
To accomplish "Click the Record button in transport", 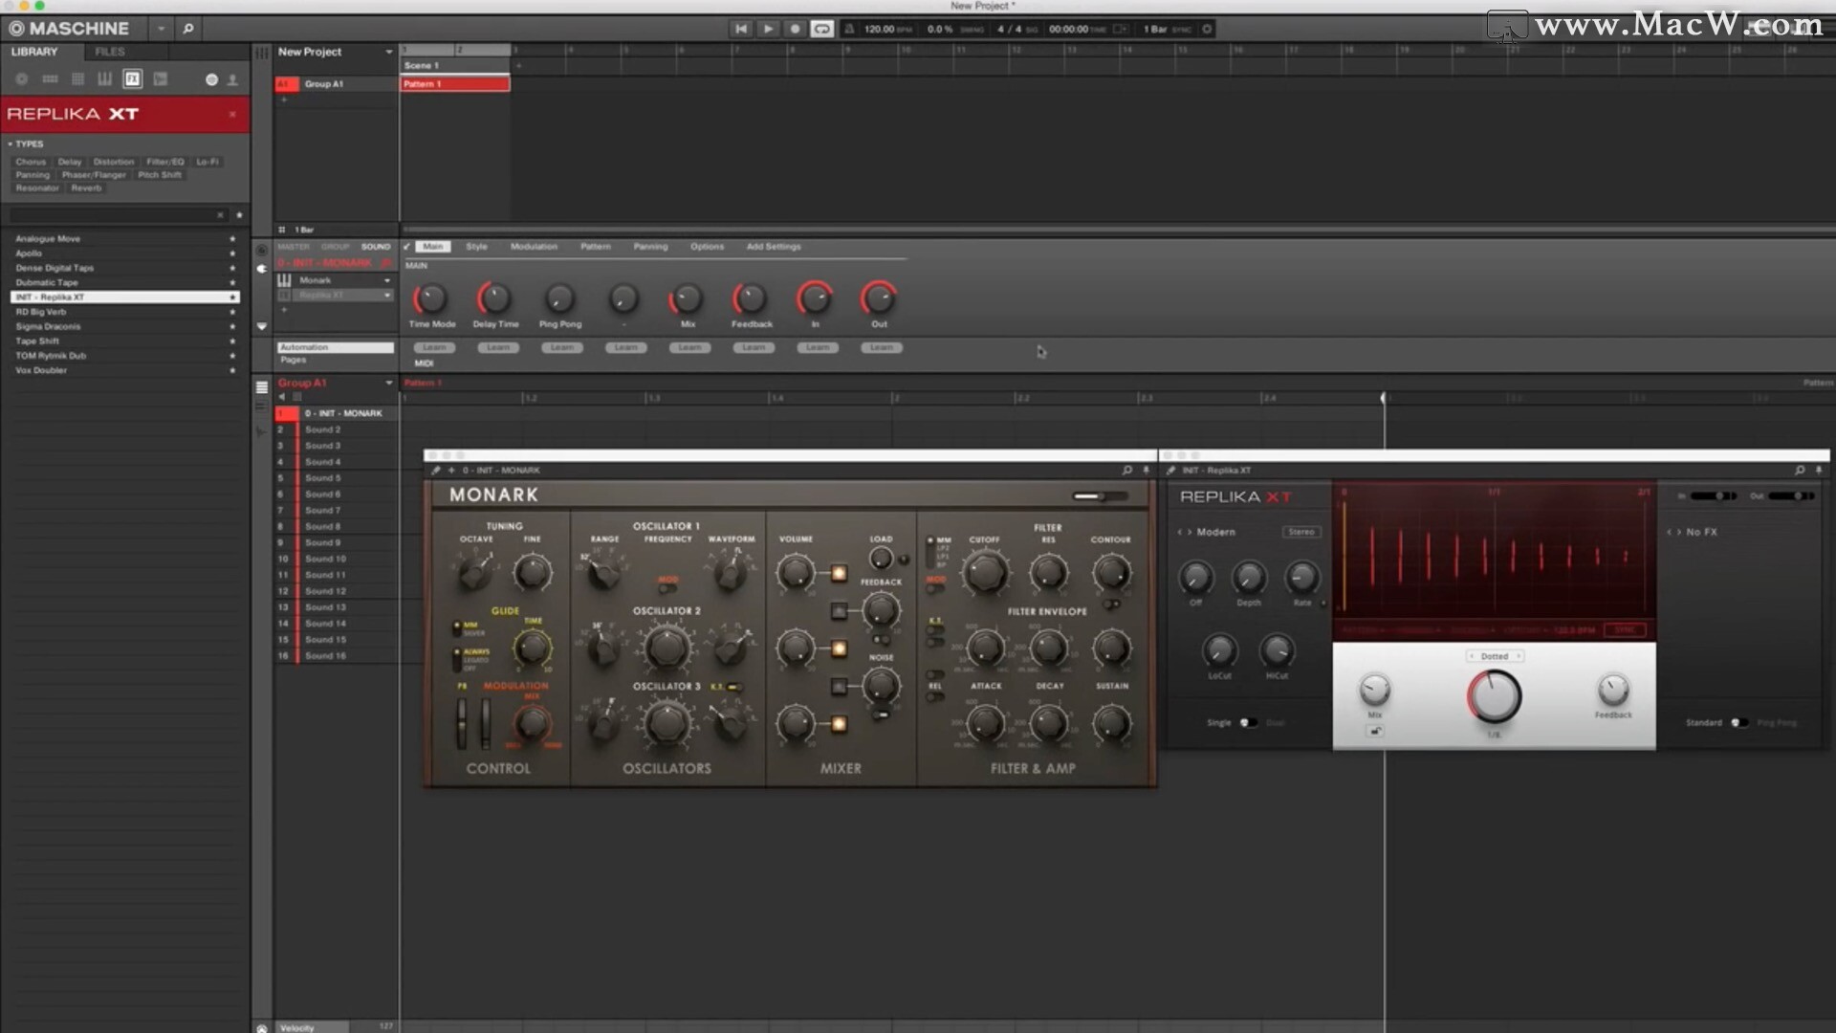I will pyautogui.click(x=794, y=29).
